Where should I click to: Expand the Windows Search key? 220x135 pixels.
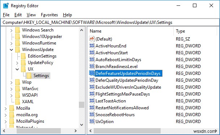point(11,30)
